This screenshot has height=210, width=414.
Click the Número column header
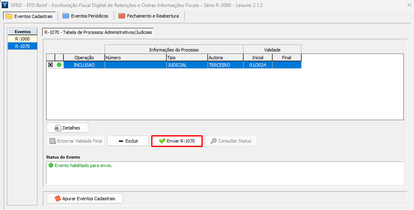click(x=135, y=58)
